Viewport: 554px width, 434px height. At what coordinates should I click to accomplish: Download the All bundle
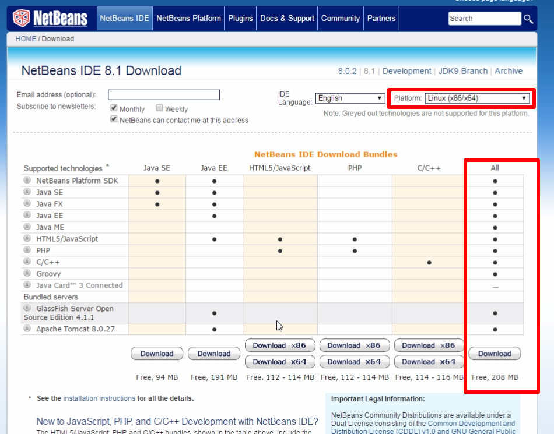(495, 354)
